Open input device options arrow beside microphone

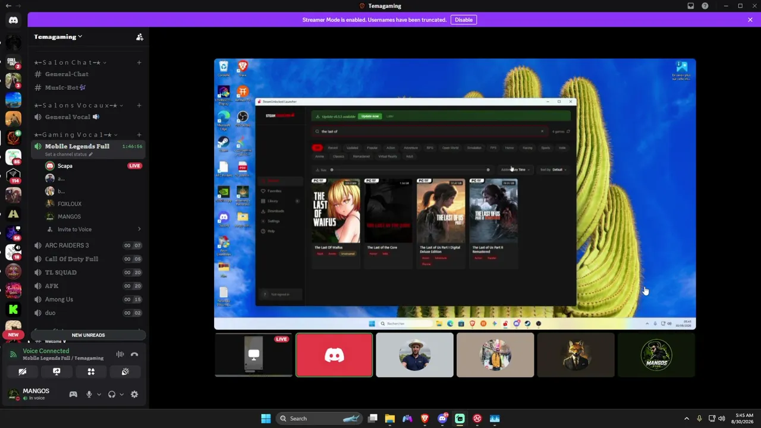click(x=99, y=394)
